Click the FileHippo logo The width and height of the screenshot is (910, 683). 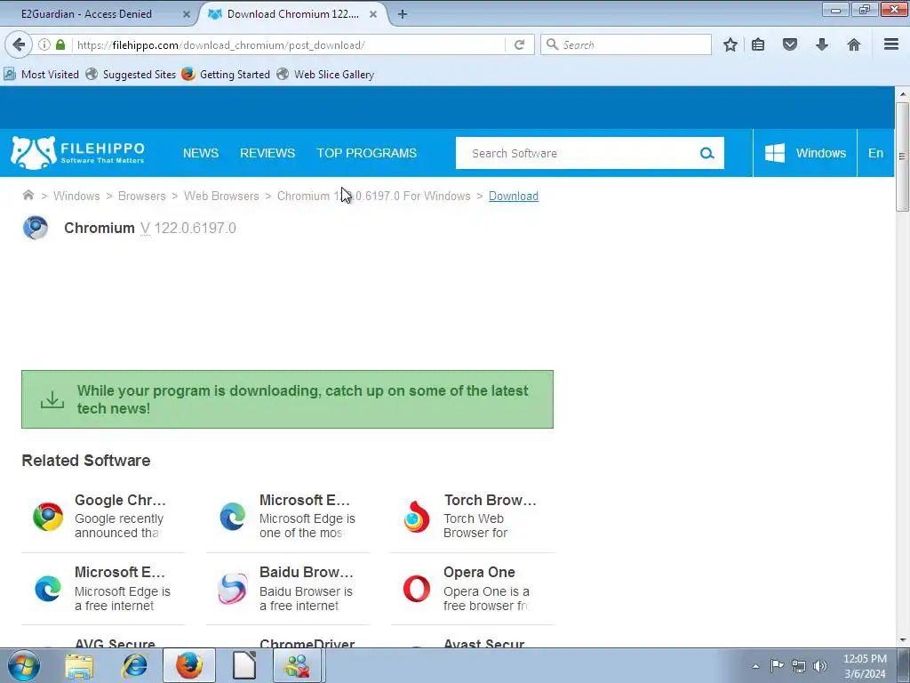click(77, 153)
